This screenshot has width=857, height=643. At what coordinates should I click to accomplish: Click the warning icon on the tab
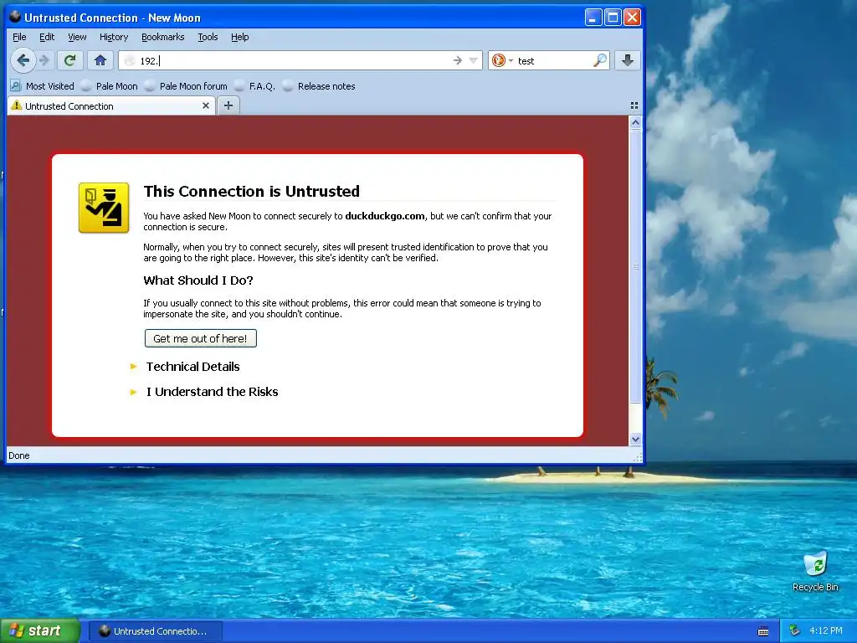coord(17,105)
